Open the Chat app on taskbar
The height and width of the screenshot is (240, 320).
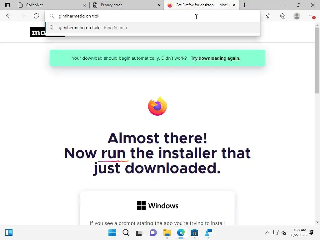pyautogui.click(x=153, y=232)
